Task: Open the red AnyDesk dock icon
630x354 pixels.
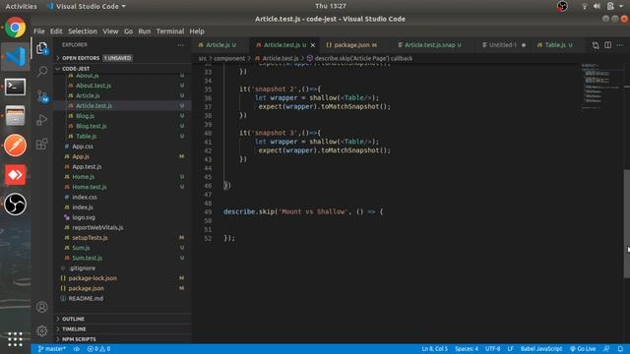Action: [x=16, y=175]
